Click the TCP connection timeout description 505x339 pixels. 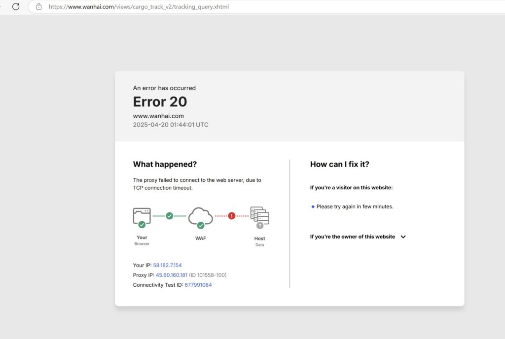197,184
